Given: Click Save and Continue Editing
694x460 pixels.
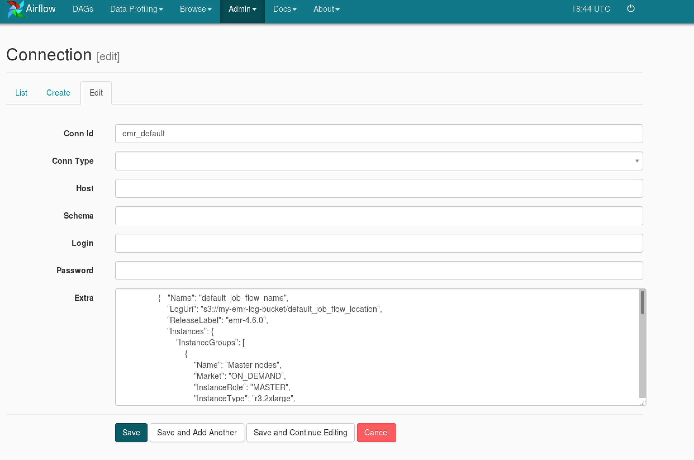Looking at the screenshot, I should point(300,432).
